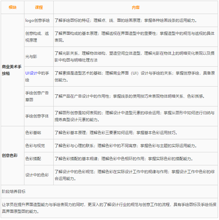Click paragraph starting 让学员在提升界面造型能力

pyautogui.click(x=109, y=208)
